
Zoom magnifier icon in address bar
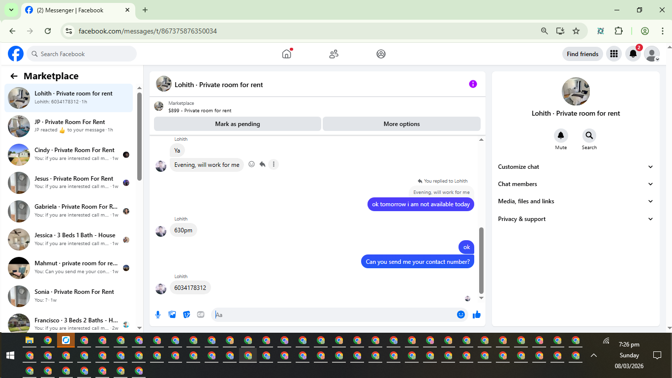click(x=544, y=31)
